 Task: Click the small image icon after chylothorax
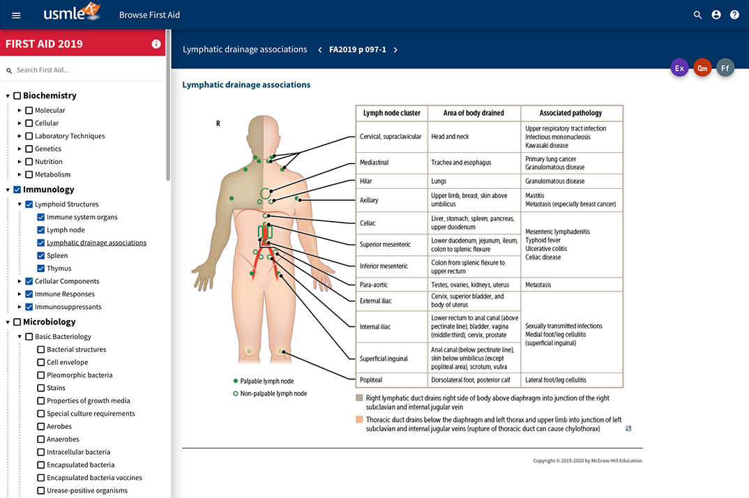click(x=628, y=429)
